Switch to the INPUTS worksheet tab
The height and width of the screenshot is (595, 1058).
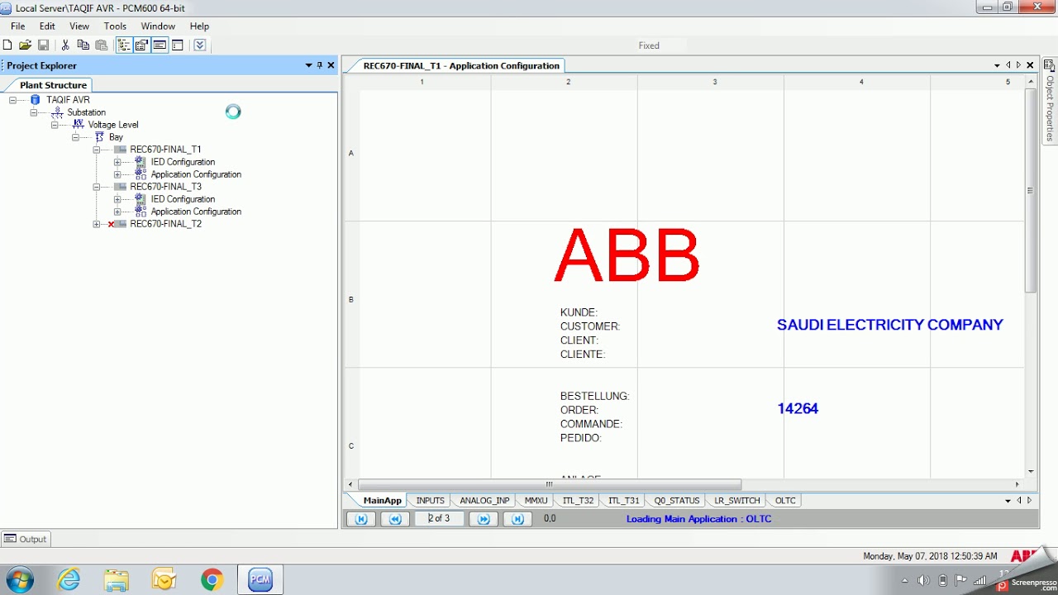(x=430, y=501)
